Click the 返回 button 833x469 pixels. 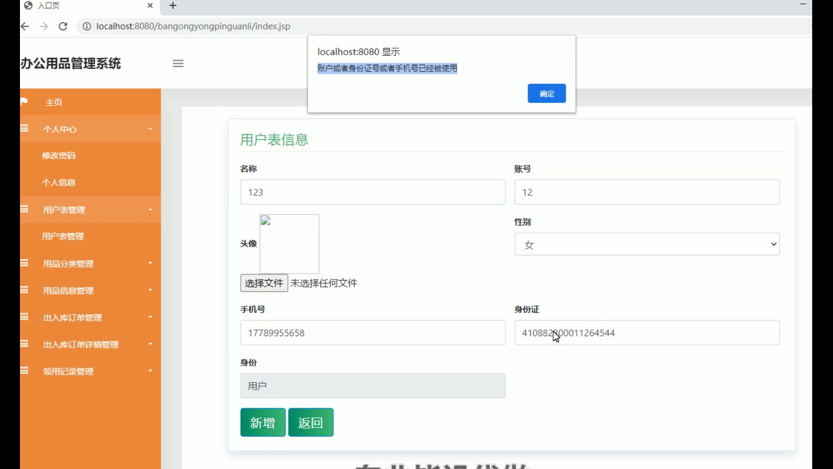(311, 422)
